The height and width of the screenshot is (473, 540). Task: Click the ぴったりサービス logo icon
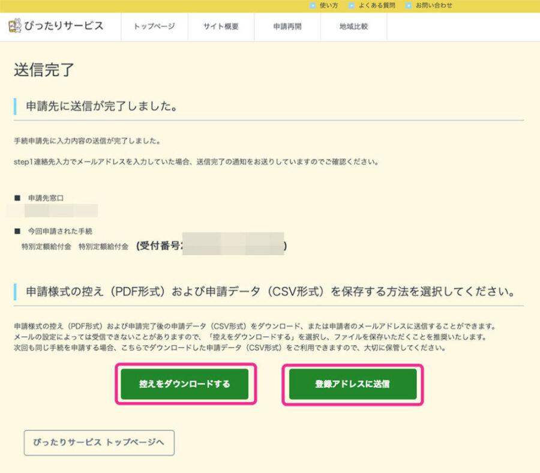click(x=15, y=25)
